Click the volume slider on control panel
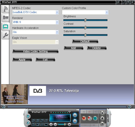The width and height of the screenshot is (135, 127). click(x=62, y=124)
